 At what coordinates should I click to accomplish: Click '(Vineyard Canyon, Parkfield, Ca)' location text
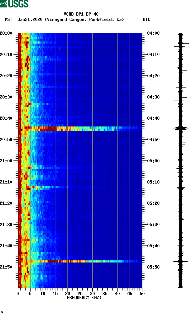[84, 19]
